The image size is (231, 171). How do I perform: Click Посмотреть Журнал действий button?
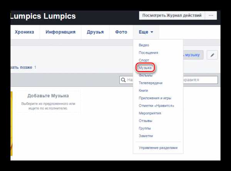172,15
